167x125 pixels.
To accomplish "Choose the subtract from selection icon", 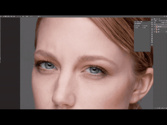I will (x=7, y=16).
